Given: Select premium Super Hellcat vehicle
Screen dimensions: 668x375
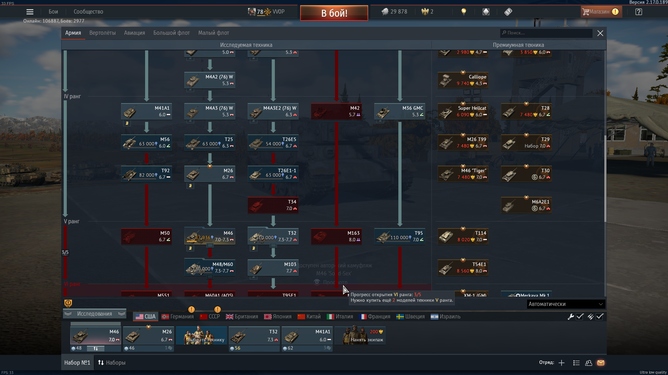Looking at the screenshot, I should tap(463, 111).
